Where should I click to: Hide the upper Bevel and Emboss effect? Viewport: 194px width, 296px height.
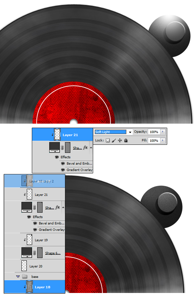(63, 164)
